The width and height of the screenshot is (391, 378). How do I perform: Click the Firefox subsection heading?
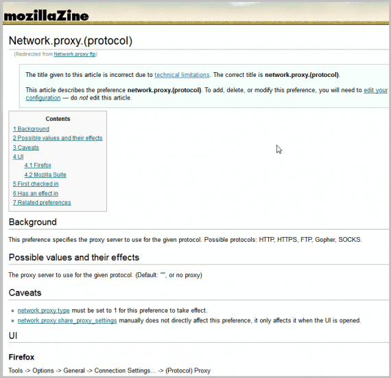(x=21, y=357)
